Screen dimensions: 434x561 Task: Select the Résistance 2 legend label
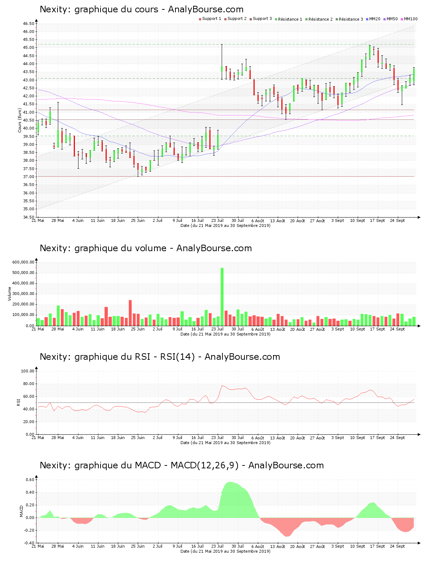pos(320,19)
